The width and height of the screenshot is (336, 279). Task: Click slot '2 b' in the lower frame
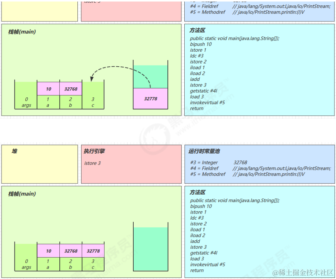tap(70, 264)
